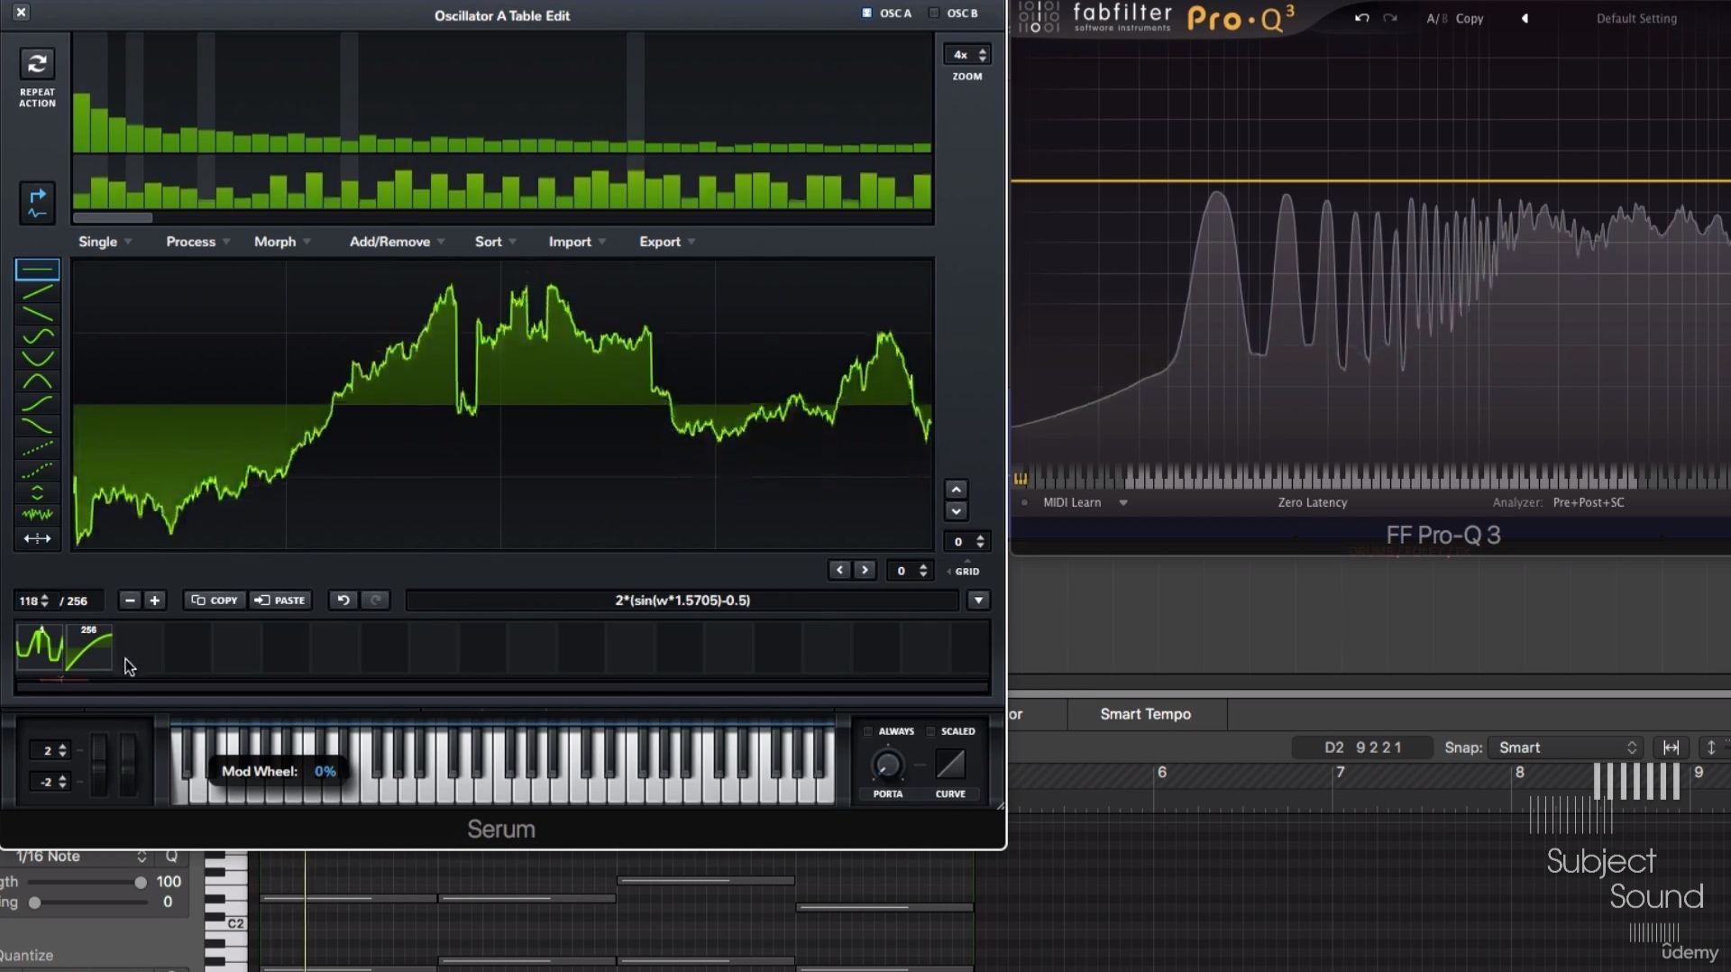Select the curved dotted ramp draw tool
Image resolution: width=1731 pixels, height=972 pixels.
pyautogui.click(x=37, y=471)
